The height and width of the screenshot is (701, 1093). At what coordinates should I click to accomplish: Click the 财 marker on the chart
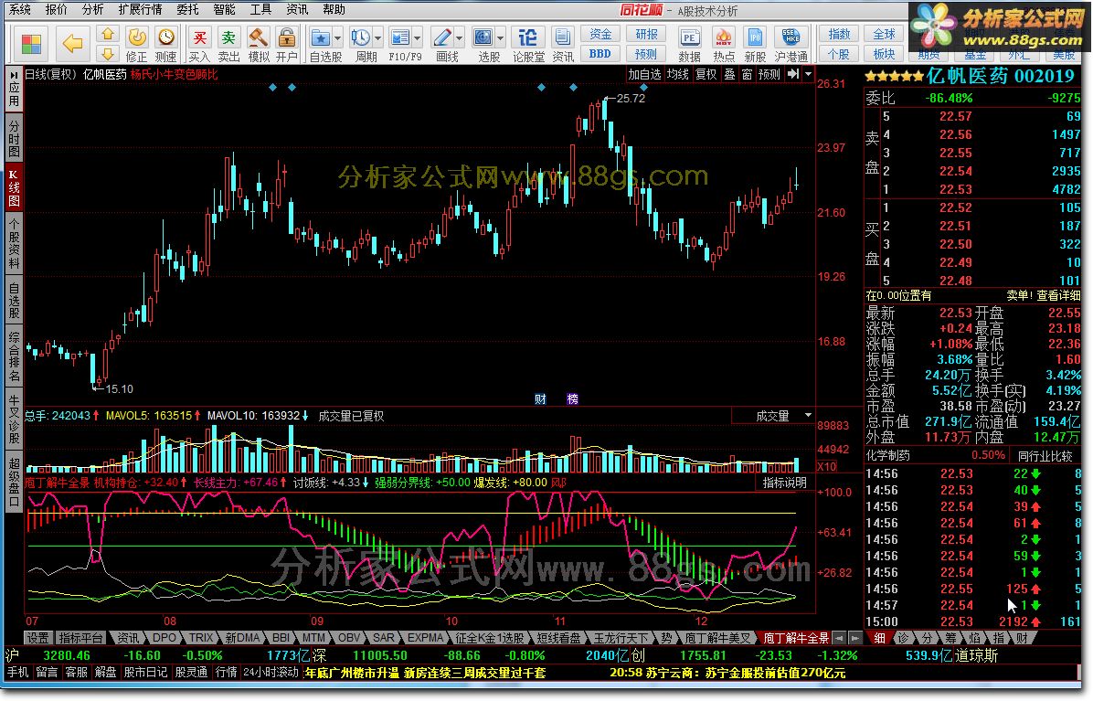point(540,398)
